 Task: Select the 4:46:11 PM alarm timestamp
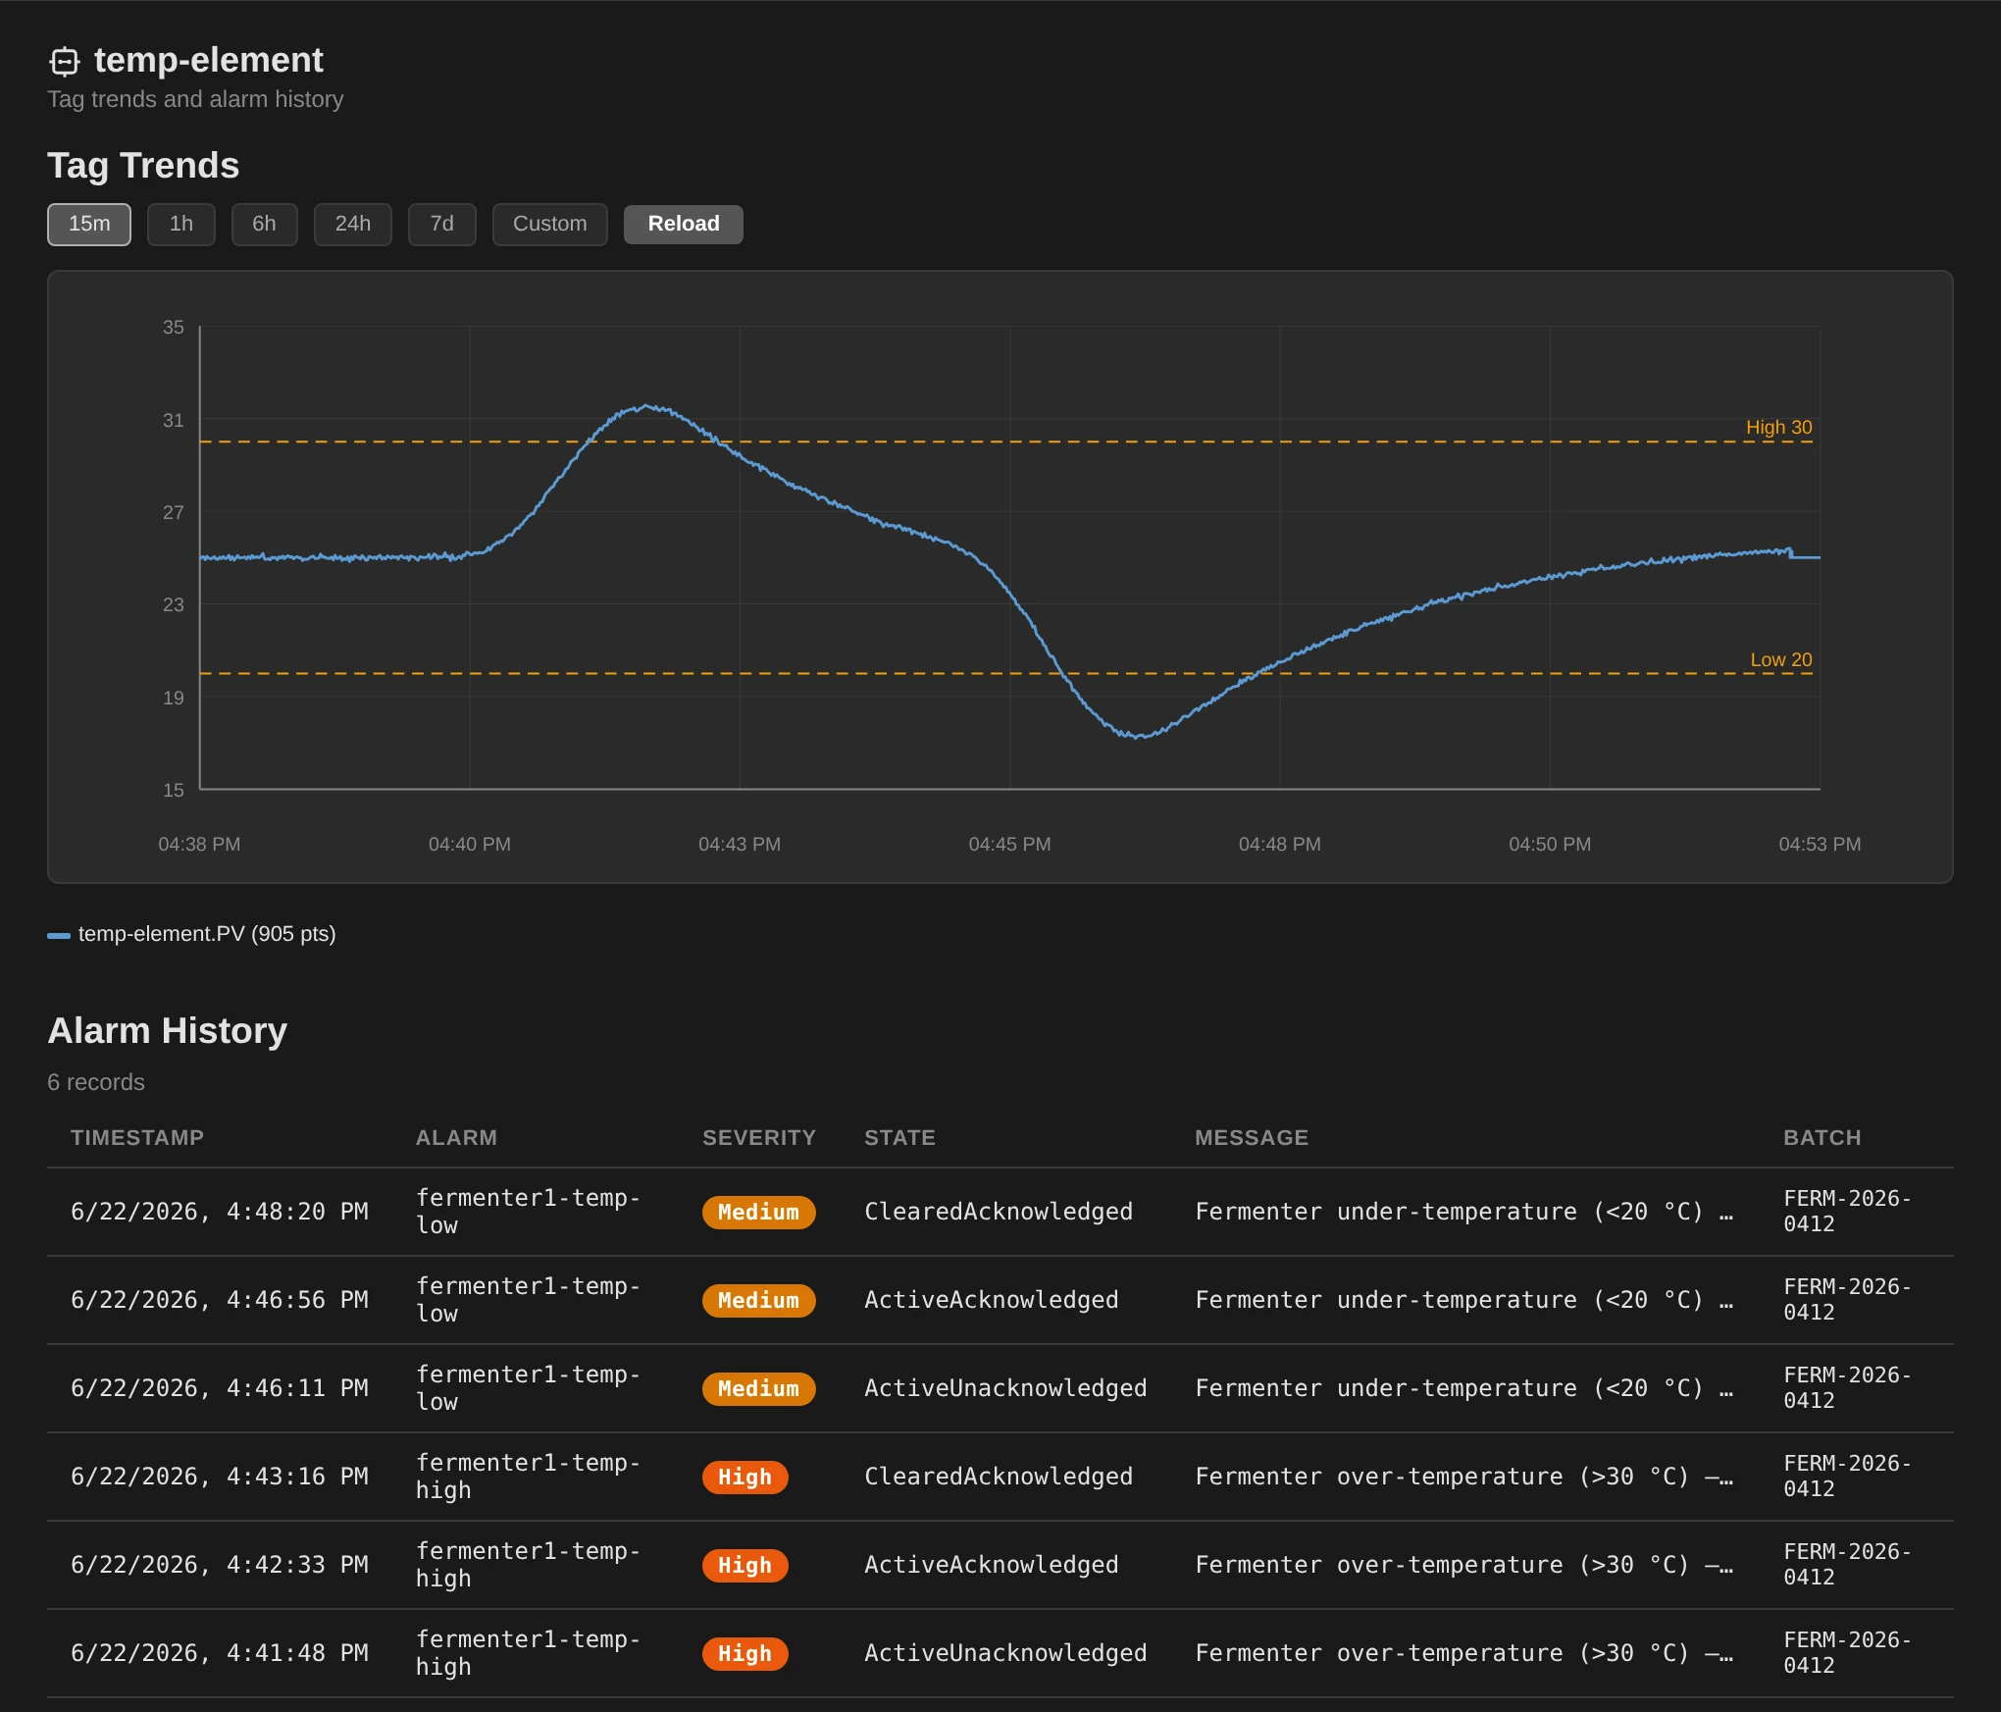220,1389
